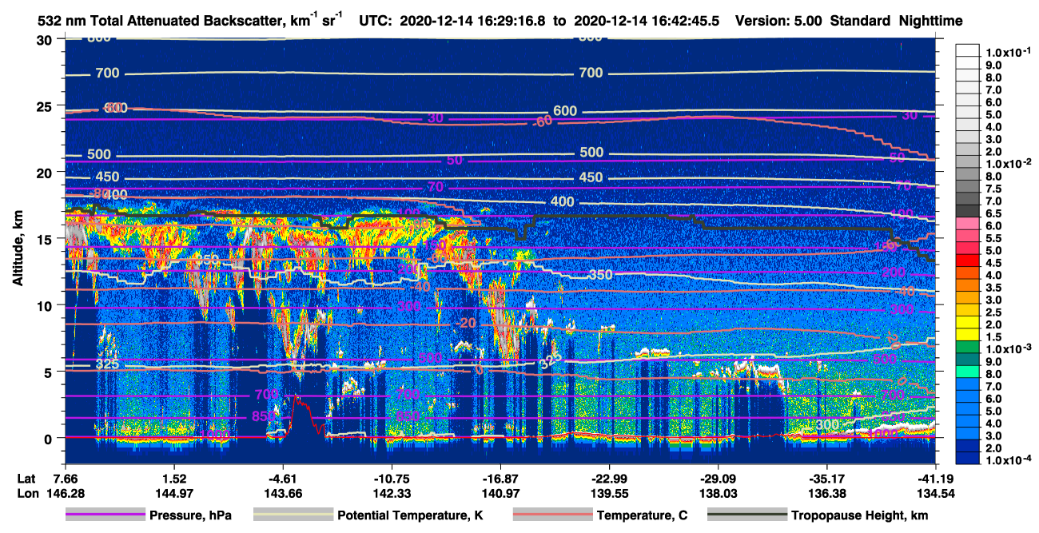
Task: Click the orange '-60' temperature contour label
Action: pos(544,121)
